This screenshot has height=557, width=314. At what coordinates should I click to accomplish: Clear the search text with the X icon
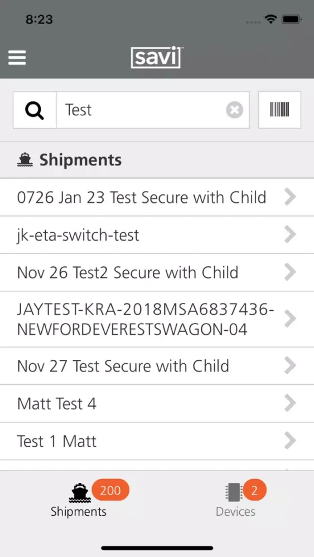click(235, 110)
